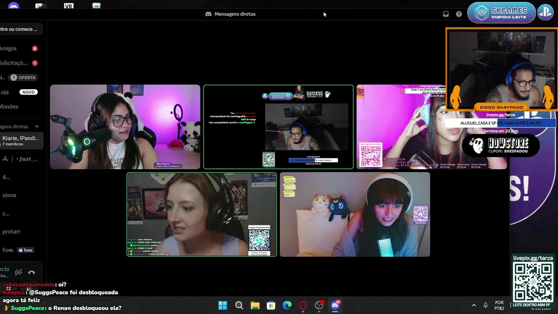
Task: Open Windows taskbar search
Action: tap(239, 305)
